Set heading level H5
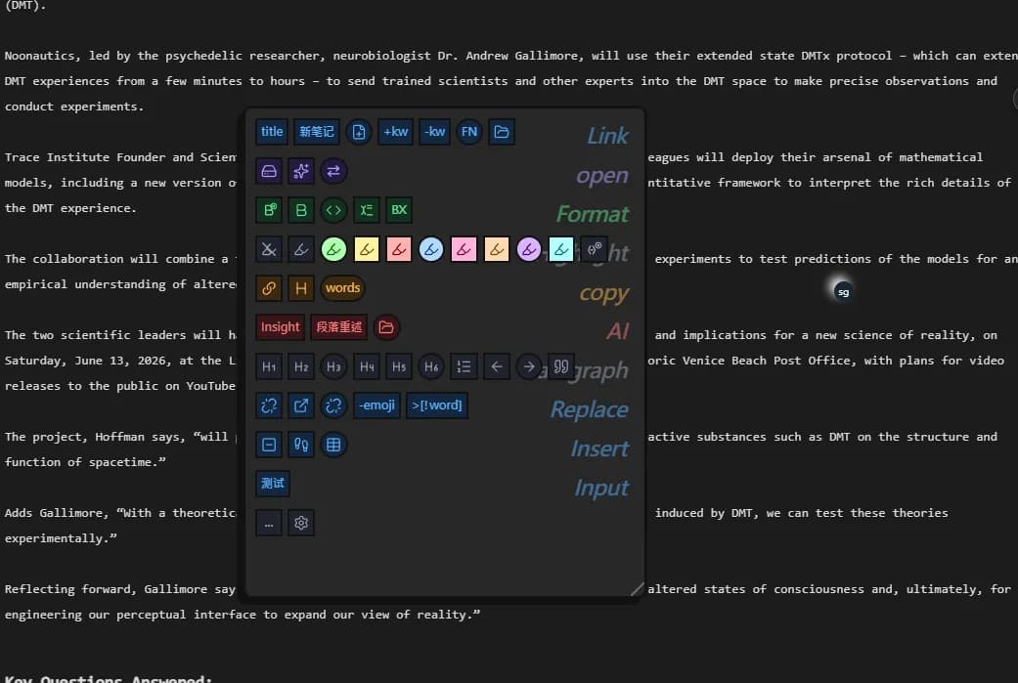Screen dimensions: 1018x683 399,366
